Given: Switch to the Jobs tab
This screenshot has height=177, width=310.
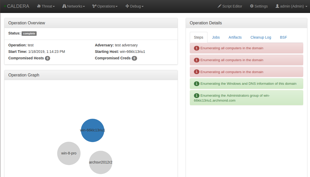Looking at the screenshot, I should click(216, 37).
